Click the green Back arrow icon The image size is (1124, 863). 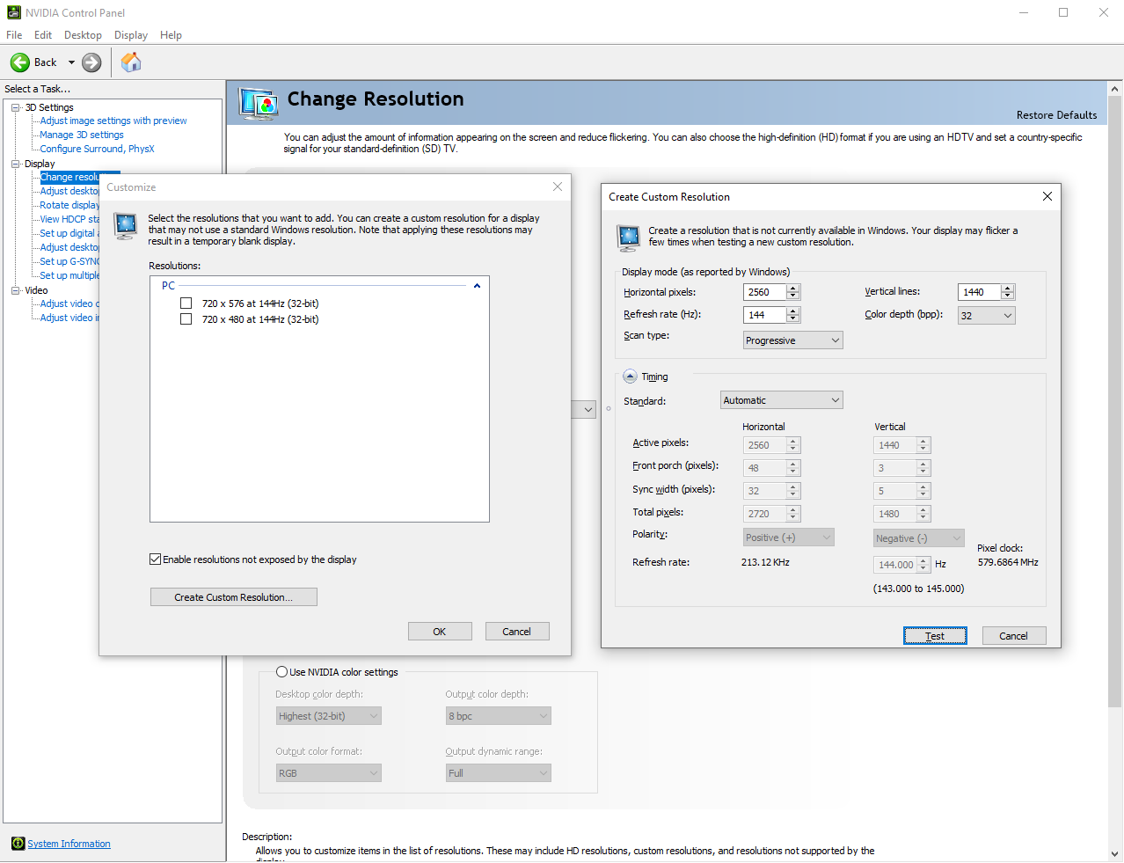click(x=20, y=62)
